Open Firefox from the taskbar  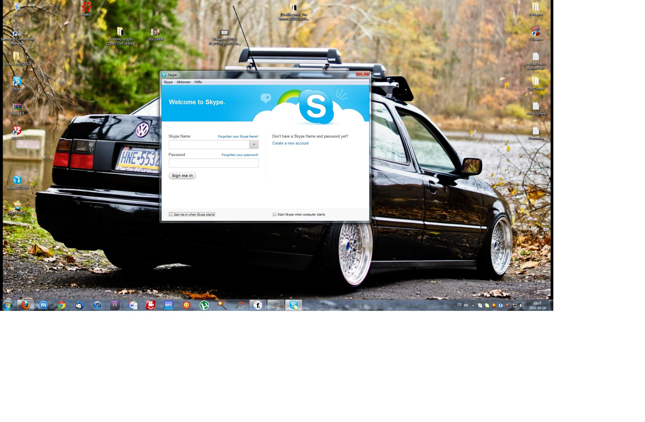[26, 305]
